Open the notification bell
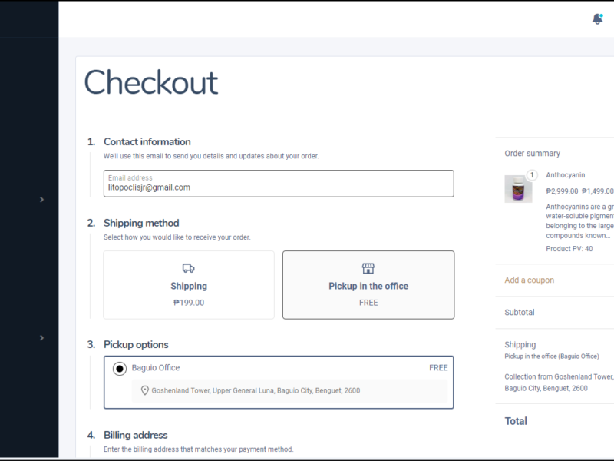Viewport: 614px width, 461px height. click(x=597, y=19)
